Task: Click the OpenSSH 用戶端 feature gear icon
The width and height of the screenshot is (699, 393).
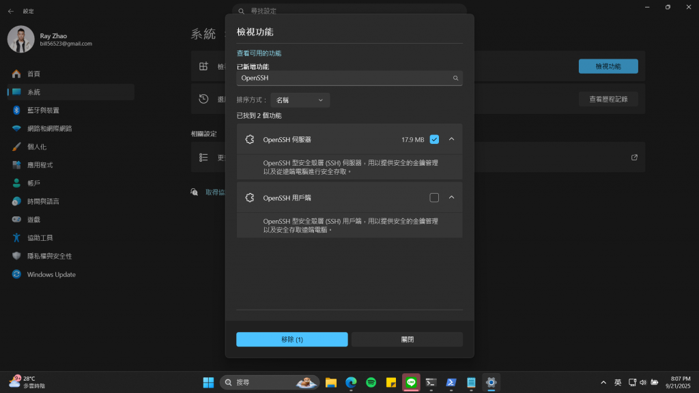Action: [250, 197]
